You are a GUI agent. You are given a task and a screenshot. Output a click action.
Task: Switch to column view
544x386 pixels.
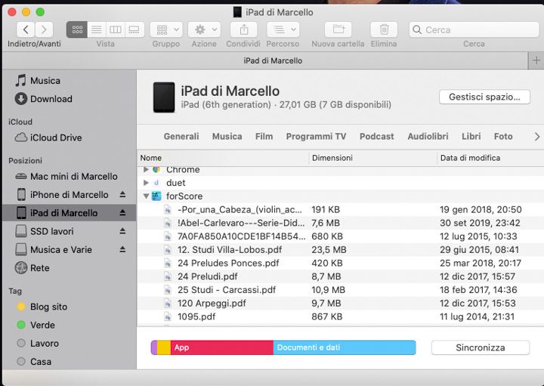click(x=115, y=29)
